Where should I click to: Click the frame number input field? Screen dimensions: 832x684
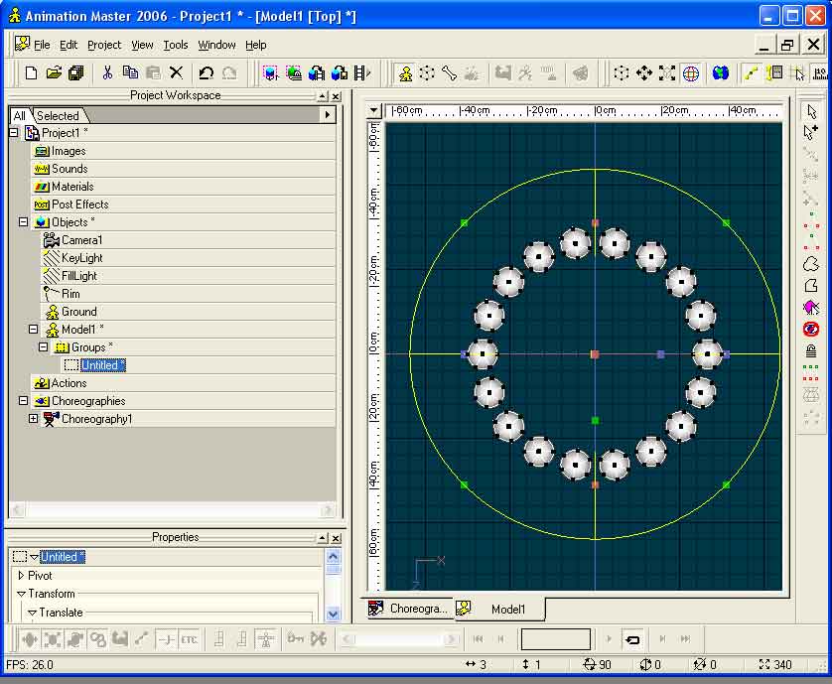click(x=555, y=639)
